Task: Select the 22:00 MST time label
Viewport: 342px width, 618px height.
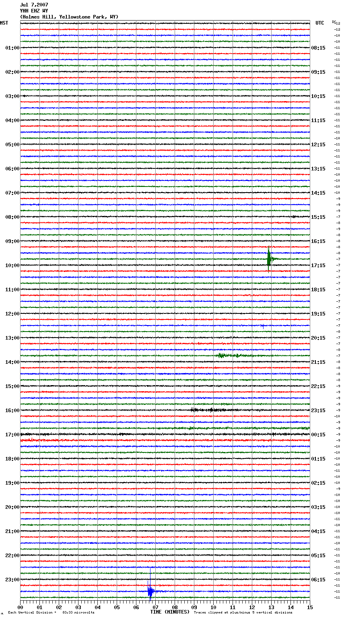Action: 12,556
